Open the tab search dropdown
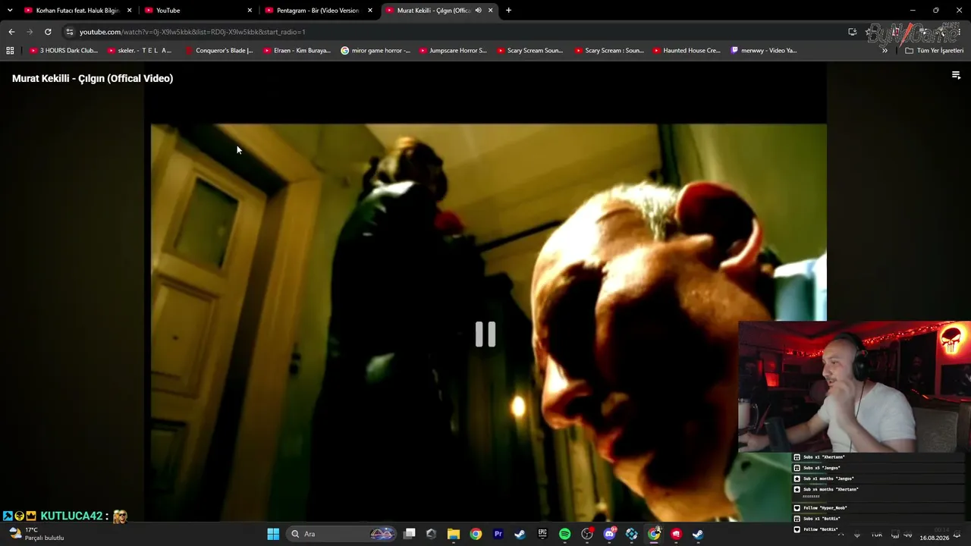 [x=10, y=11]
